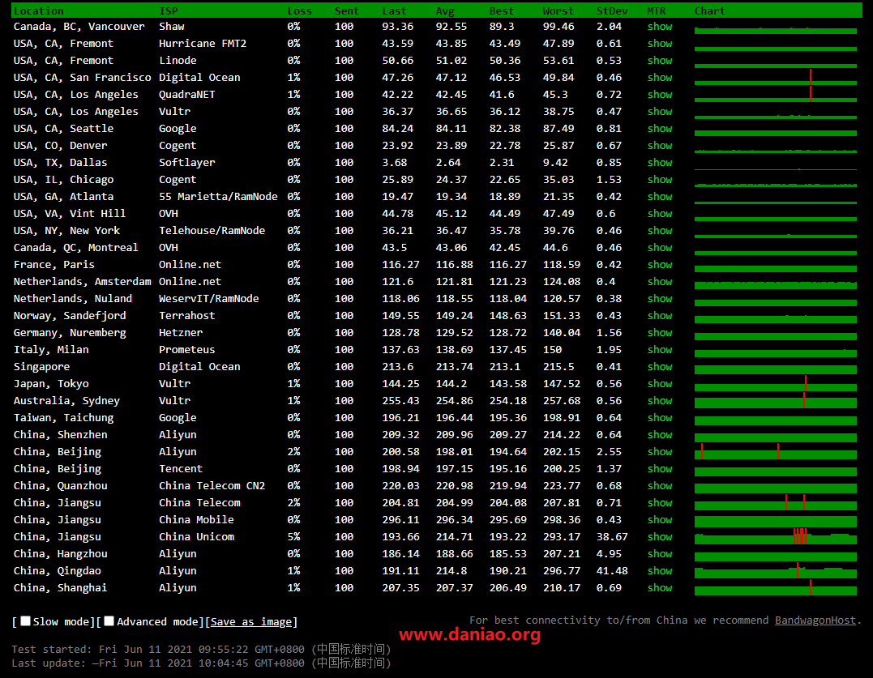Click the Location column header
The image size is (873, 678).
pos(38,11)
